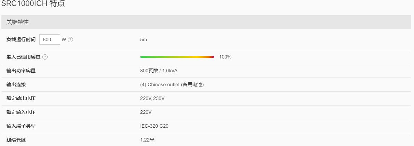Select the 负载运行时间 label
Screen dimensions: 414x146
coord(21,39)
